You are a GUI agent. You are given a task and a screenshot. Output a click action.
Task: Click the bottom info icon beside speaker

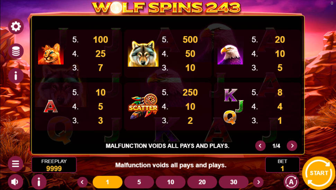point(39,182)
